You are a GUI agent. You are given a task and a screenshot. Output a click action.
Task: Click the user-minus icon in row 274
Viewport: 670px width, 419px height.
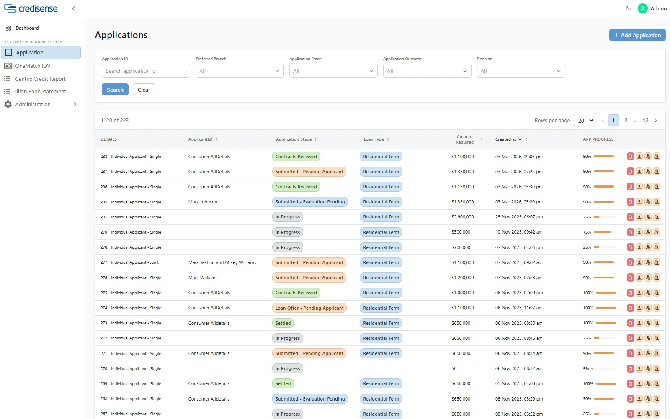pos(648,308)
